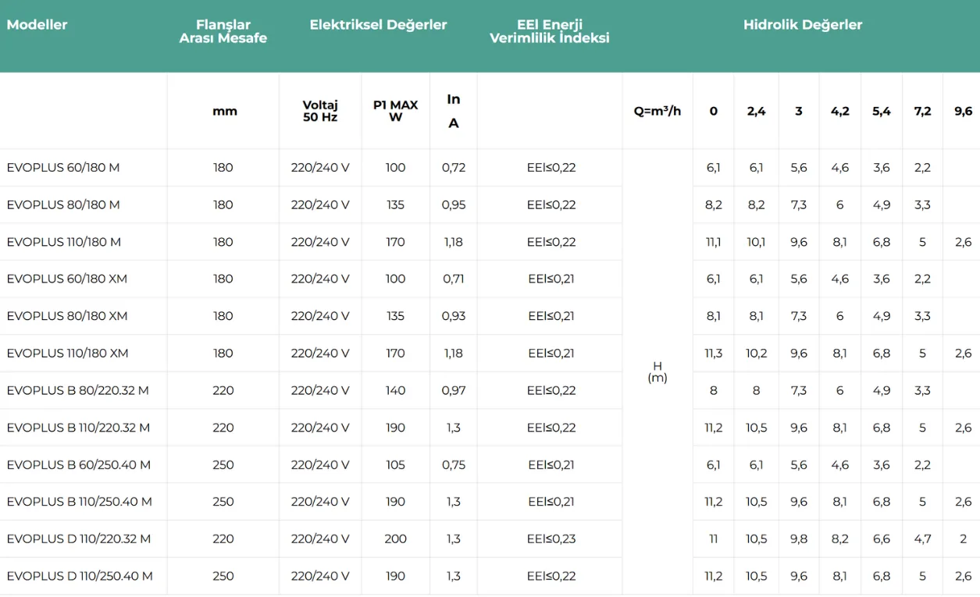Click the 0,71 current for EVOPLUS 60/180 XM

(454, 279)
